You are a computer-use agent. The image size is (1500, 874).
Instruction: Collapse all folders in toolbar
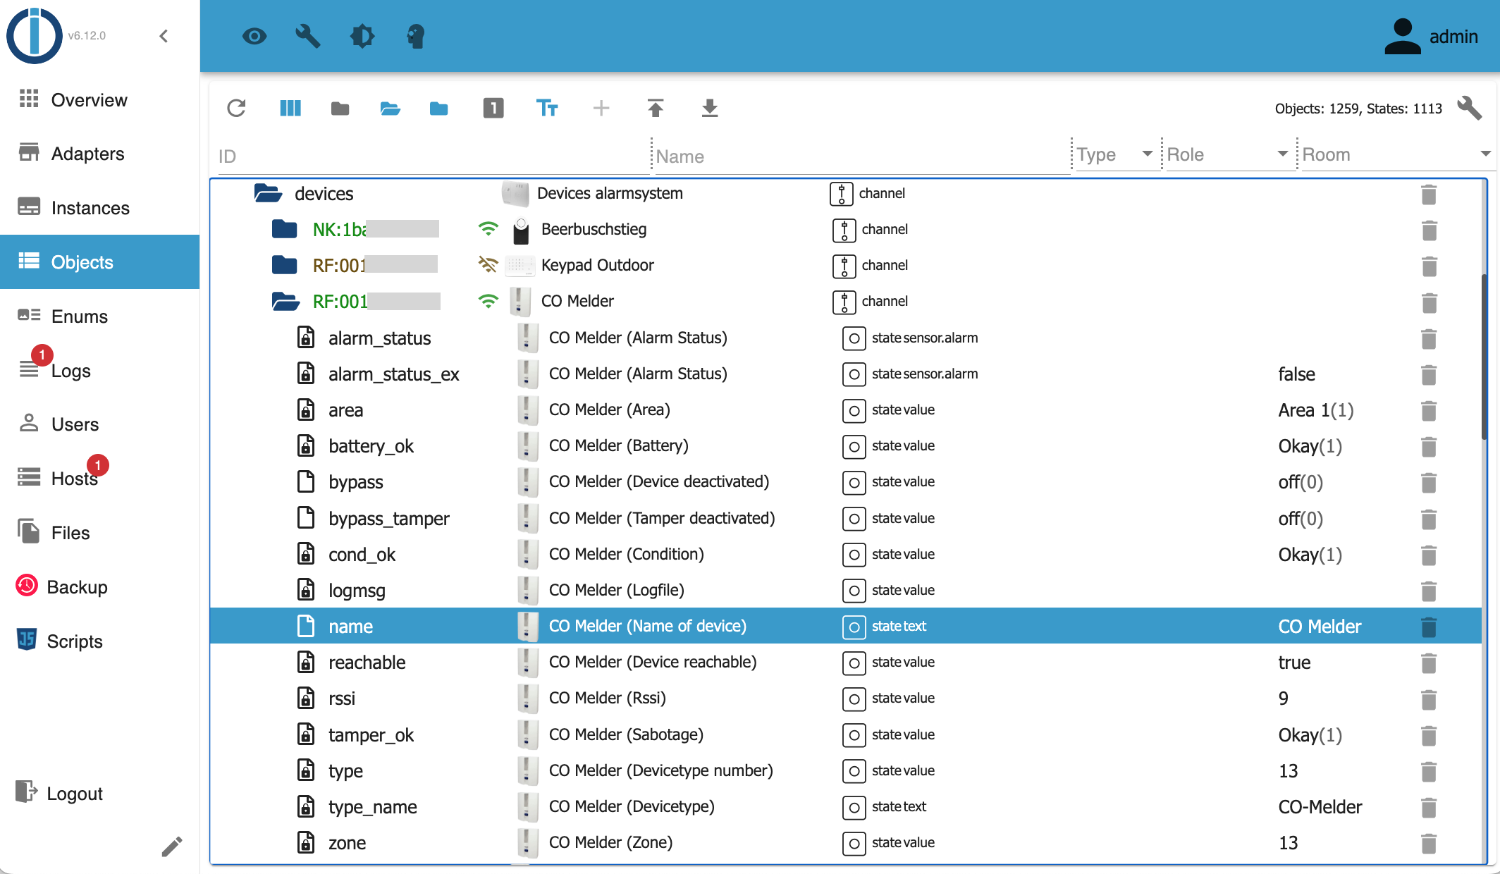coord(340,108)
